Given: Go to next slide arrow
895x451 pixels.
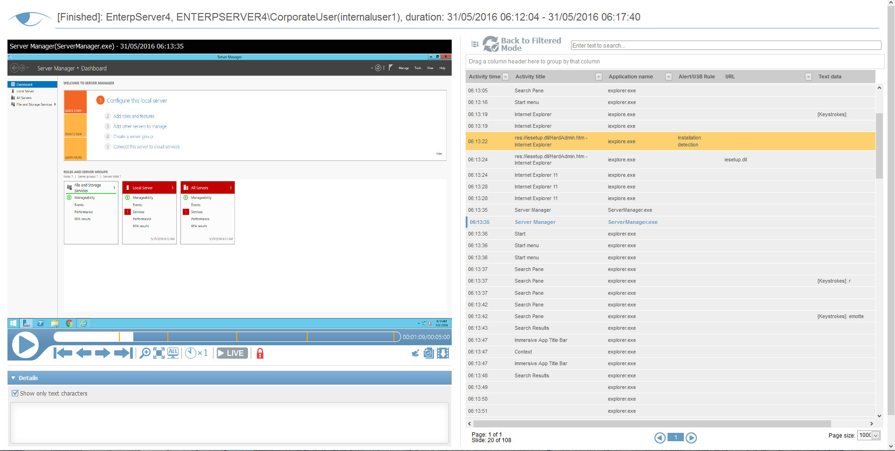Looking at the screenshot, I should click(x=103, y=353).
